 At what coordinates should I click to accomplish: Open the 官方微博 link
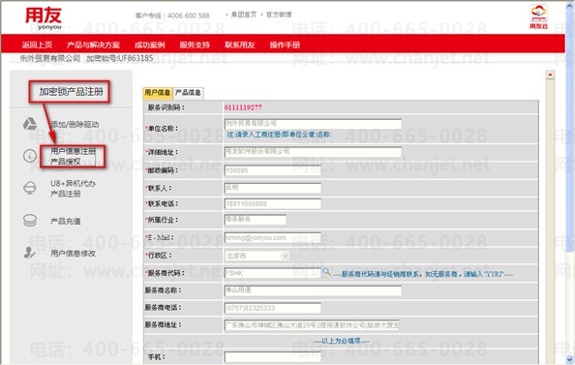(x=279, y=15)
